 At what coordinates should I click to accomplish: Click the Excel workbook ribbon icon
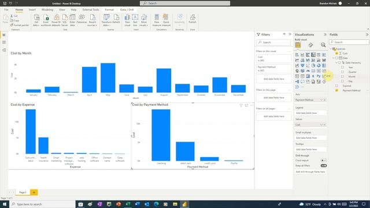[x=46, y=20]
